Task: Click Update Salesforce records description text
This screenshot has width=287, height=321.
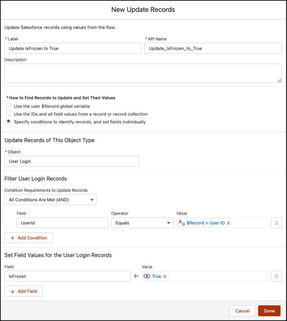Action: (x=60, y=27)
